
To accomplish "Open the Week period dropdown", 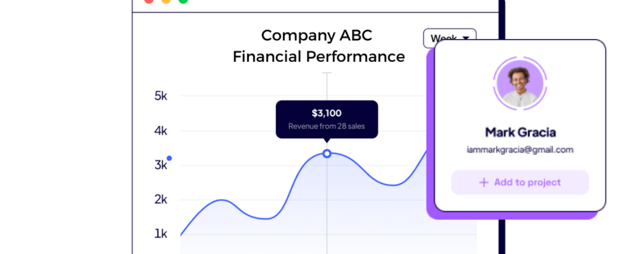I will pos(450,38).
